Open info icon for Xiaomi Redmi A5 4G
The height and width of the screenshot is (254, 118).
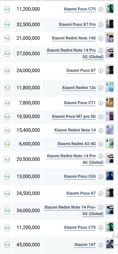(x=101, y=144)
